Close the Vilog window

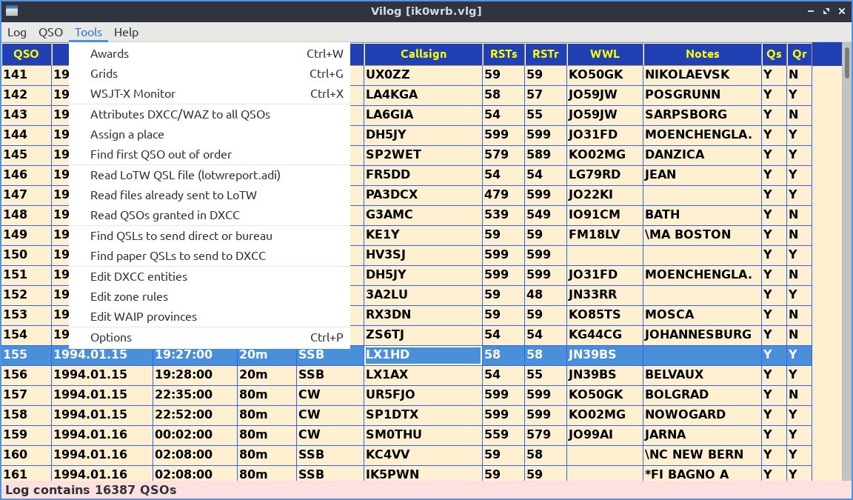tap(842, 11)
